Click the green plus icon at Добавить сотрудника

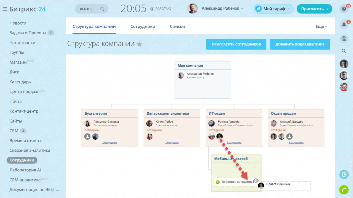[218, 182]
